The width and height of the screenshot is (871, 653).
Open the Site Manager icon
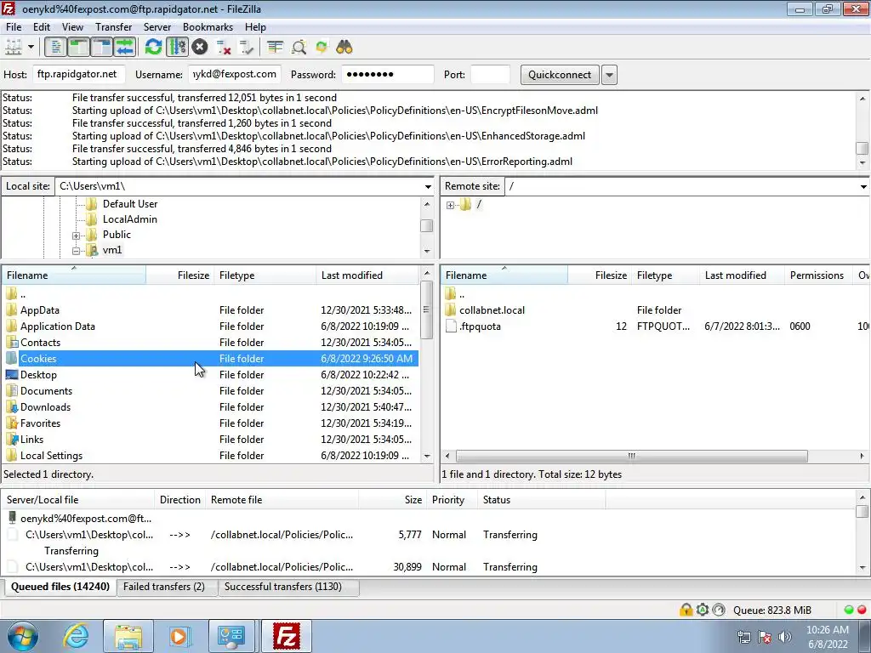tap(14, 48)
